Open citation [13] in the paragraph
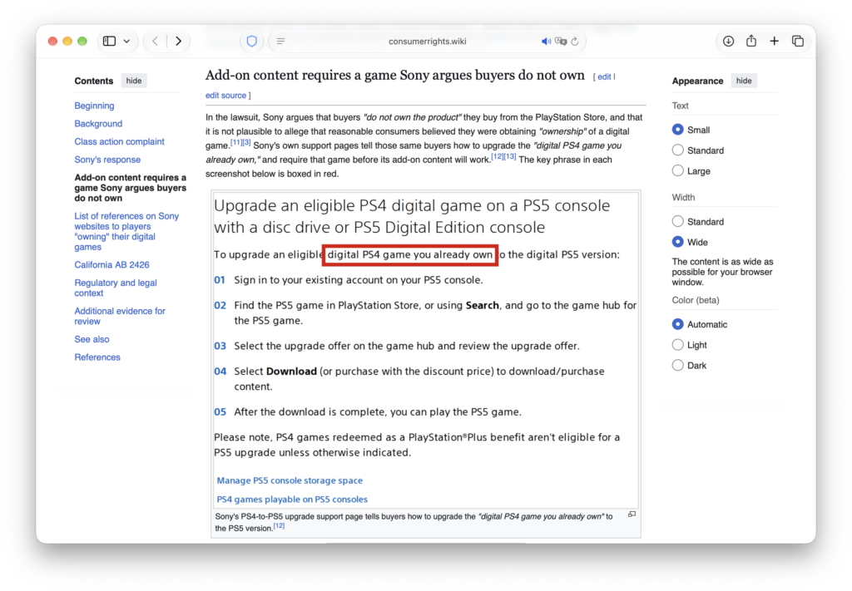The height and width of the screenshot is (591, 852). (x=510, y=156)
